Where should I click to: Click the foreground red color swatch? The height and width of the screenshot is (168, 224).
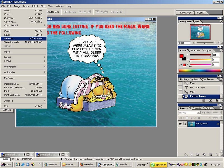pos(181,56)
